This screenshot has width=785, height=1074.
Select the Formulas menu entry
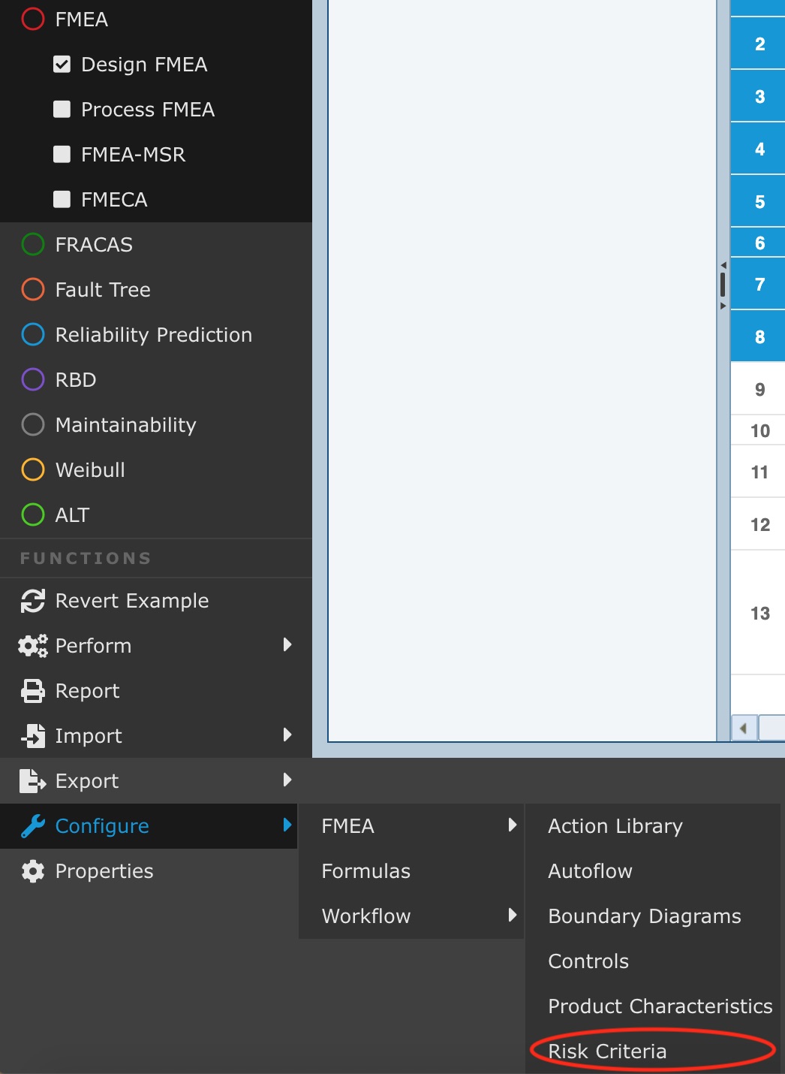pos(366,871)
